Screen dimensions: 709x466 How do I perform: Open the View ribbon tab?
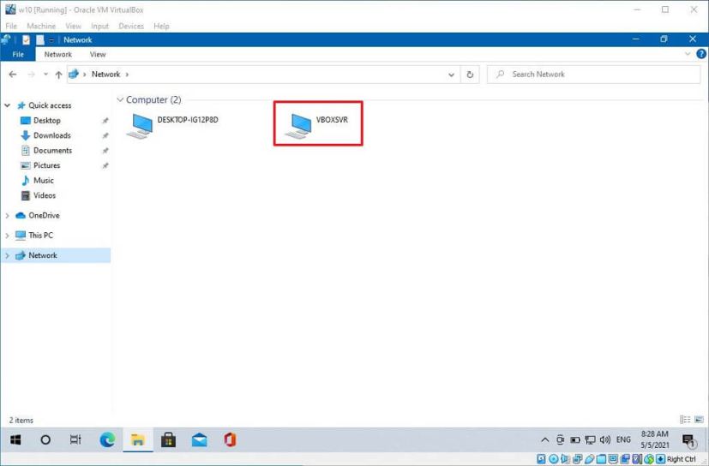pos(98,54)
